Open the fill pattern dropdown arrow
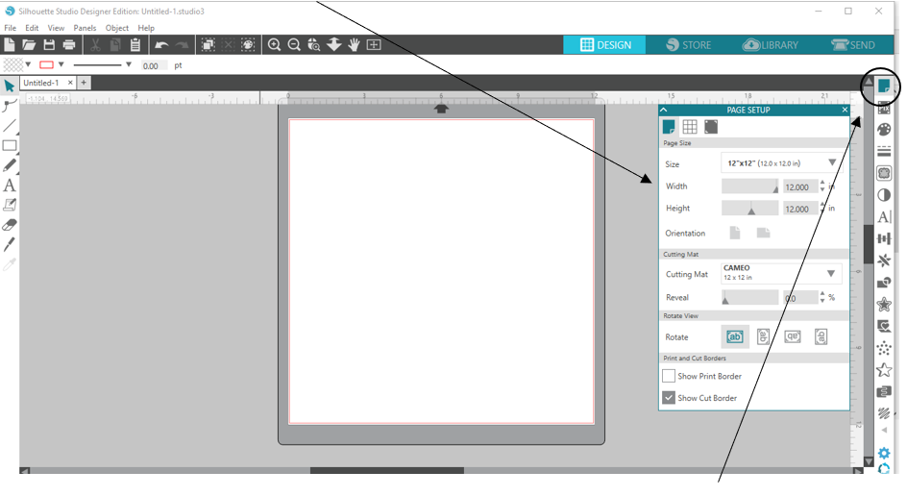The image size is (907, 496). click(28, 64)
